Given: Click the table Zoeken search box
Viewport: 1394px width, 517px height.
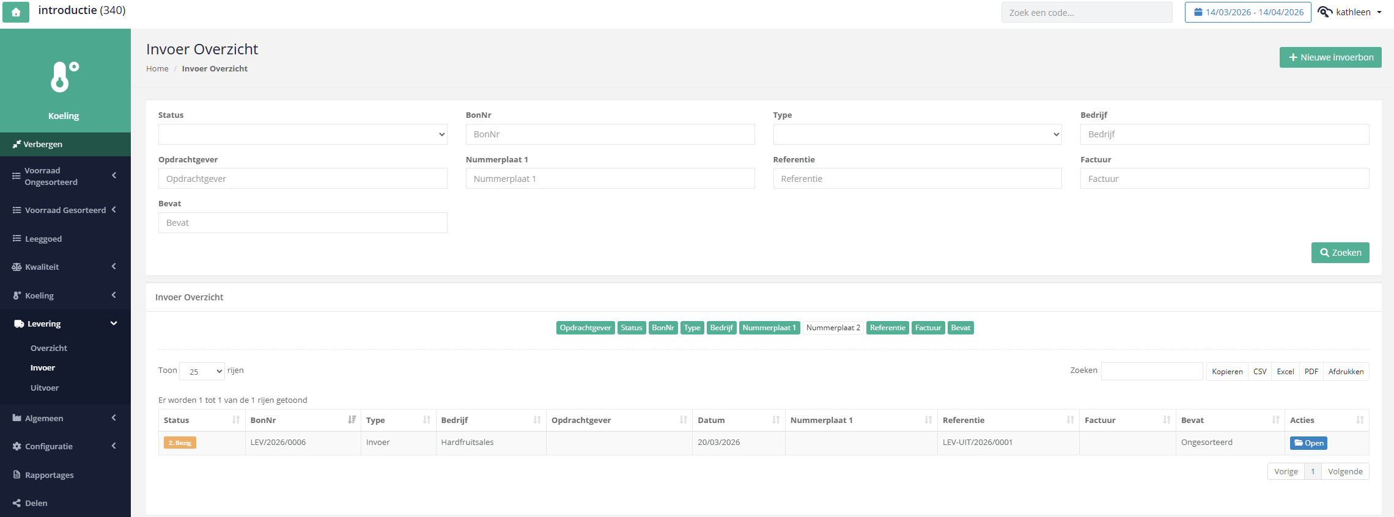Looking at the screenshot, I should click(1152, 371).
